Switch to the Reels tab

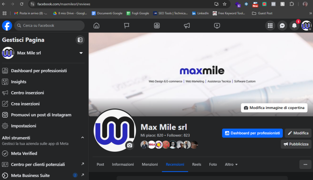[x=197, y=164]
